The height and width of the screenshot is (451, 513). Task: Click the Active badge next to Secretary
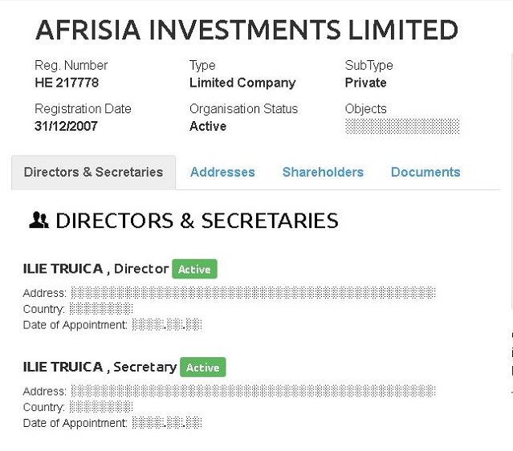point(202,368)
